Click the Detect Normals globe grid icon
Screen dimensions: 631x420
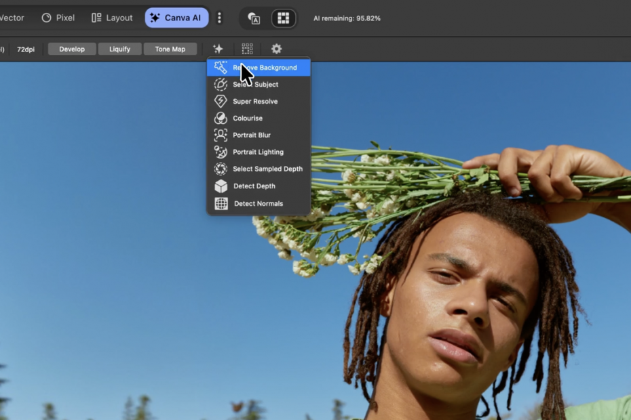[221, 203]
